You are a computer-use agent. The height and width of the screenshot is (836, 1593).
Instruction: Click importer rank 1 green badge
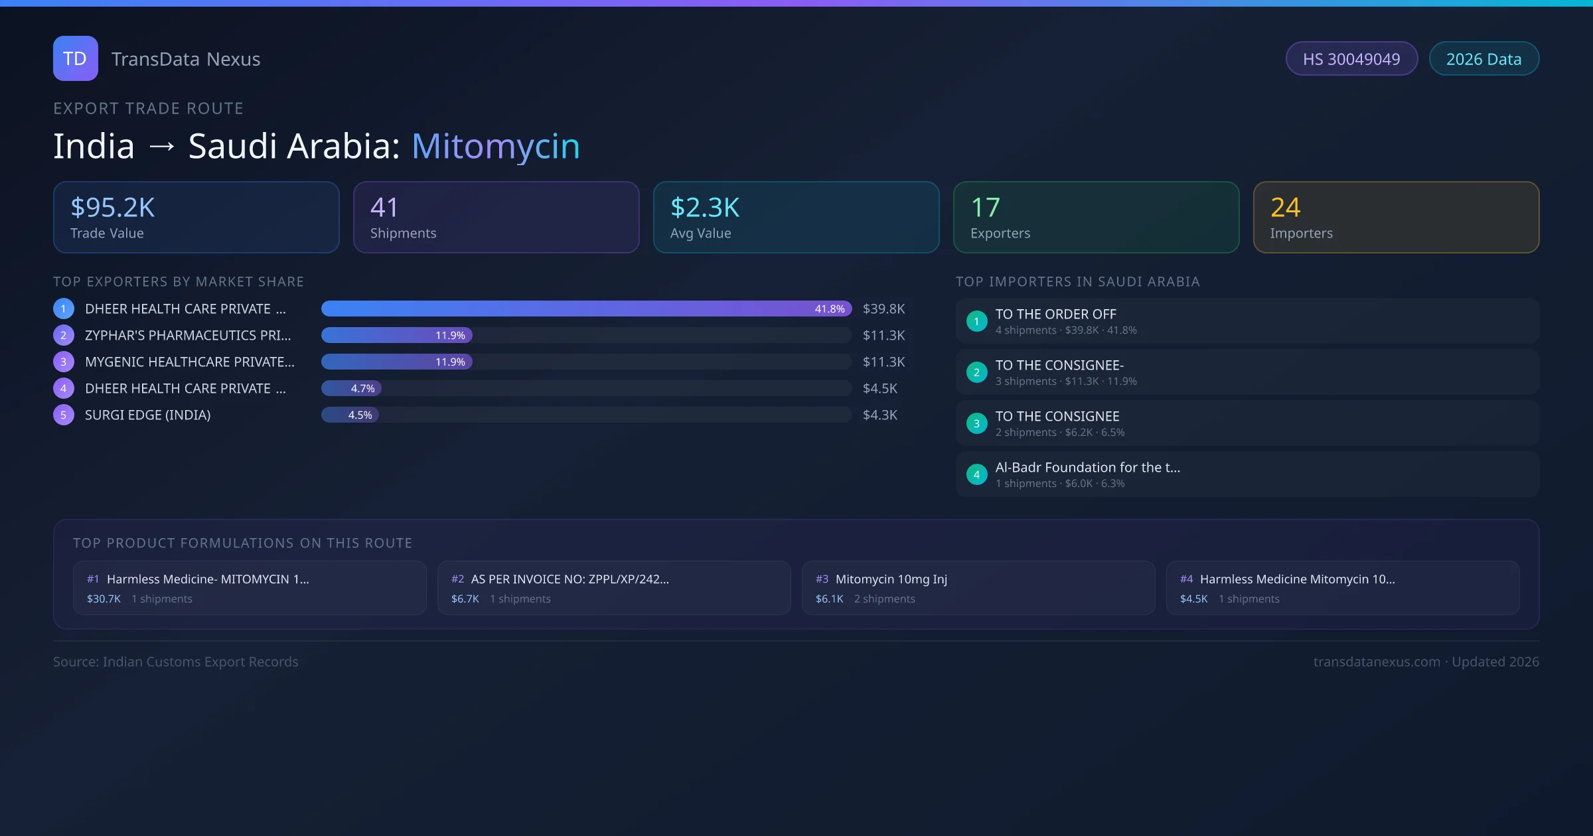[x=976, y=321]
